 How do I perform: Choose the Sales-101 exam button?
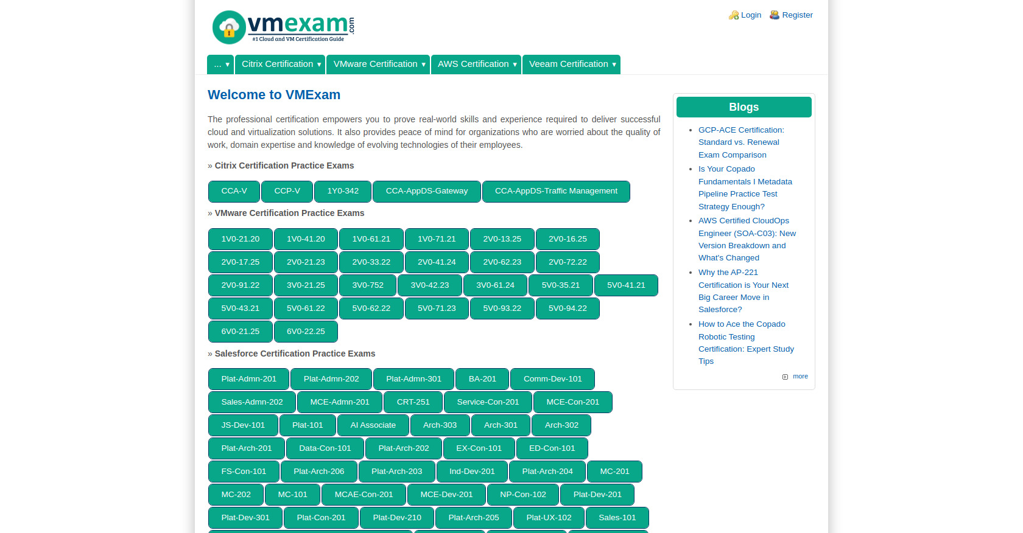(617, 518)
